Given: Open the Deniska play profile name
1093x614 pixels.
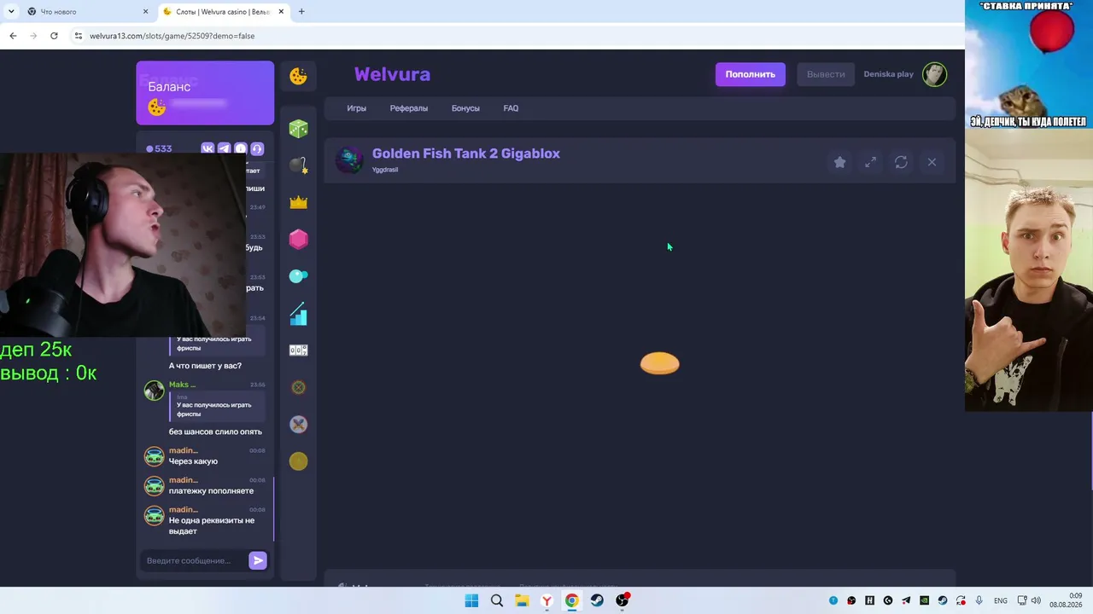Looking at the screenshot, I should pos(888,74).
